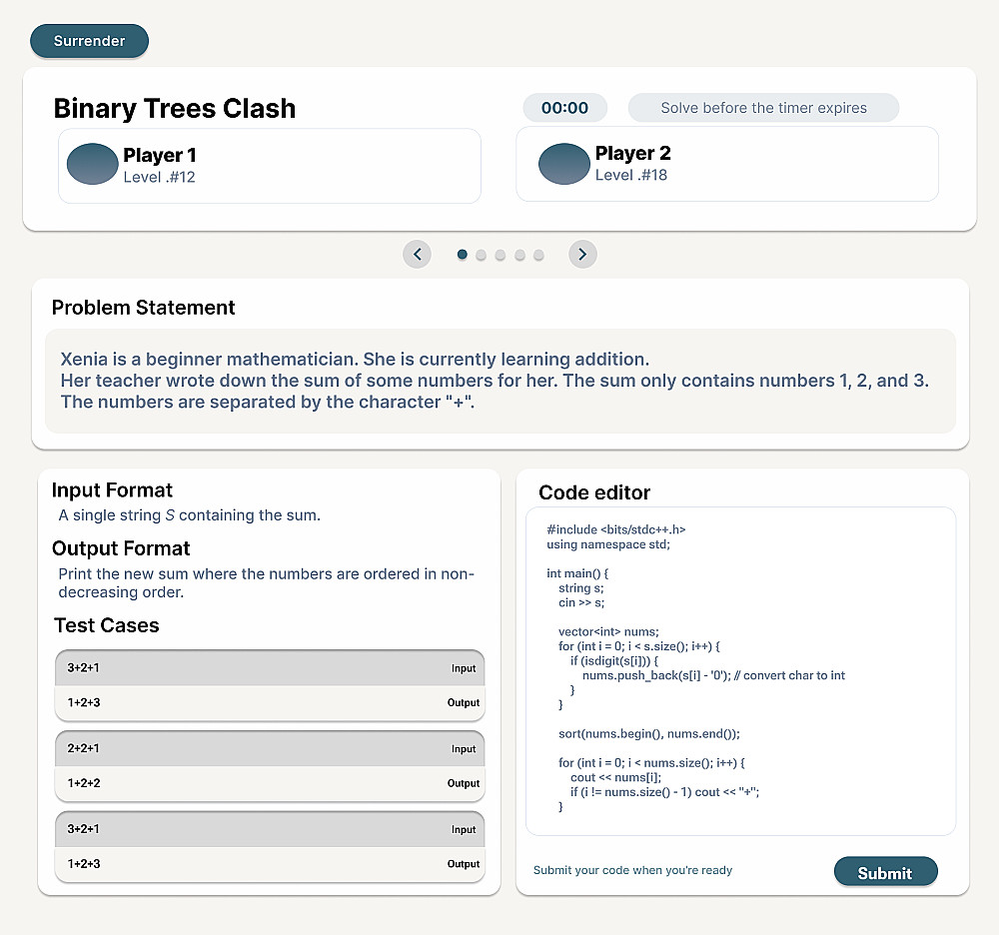
Task: Click the Surrender button
Action: (x=89, y=41)
